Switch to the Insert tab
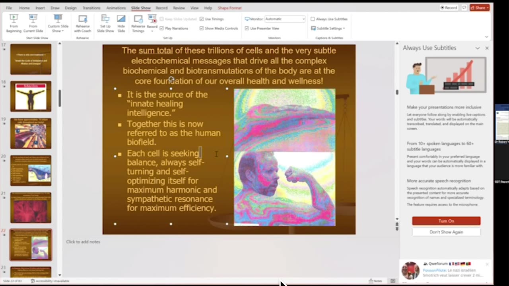Screen dimensions: 509x286 [40, 8]
